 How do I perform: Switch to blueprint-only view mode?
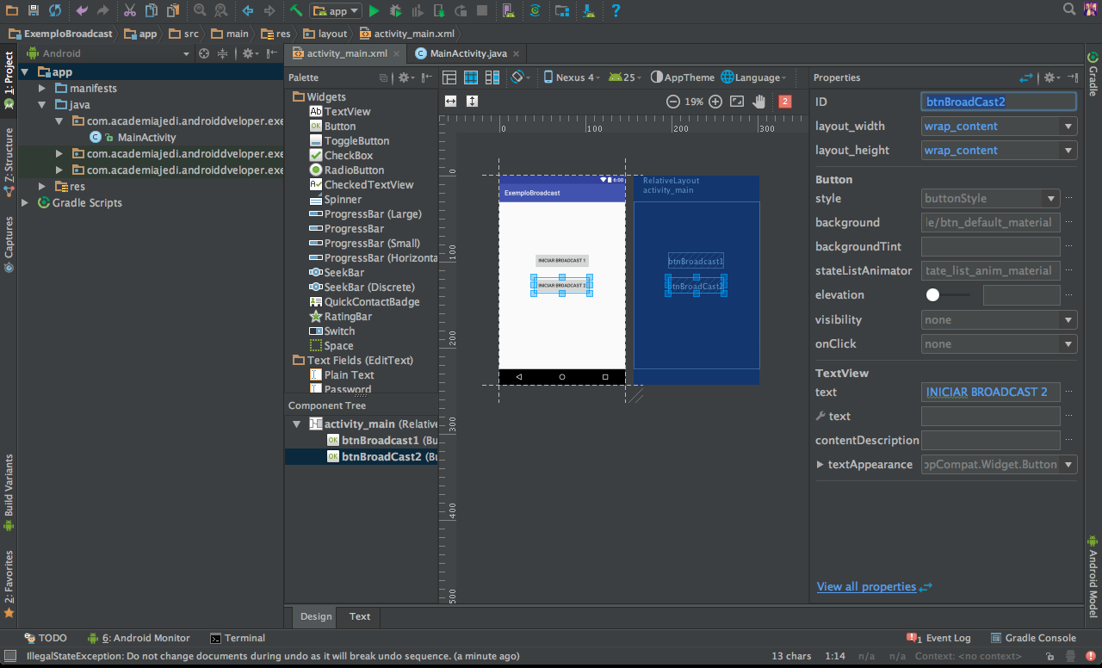[x=471, y=77]
